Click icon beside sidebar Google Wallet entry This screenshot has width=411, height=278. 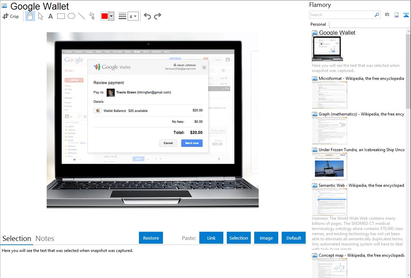pyautogui.click(x=315, y=33)
